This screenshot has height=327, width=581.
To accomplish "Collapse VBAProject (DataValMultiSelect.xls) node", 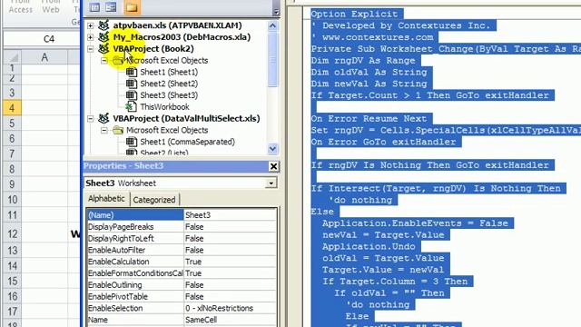I will click(x=91, y=119).
